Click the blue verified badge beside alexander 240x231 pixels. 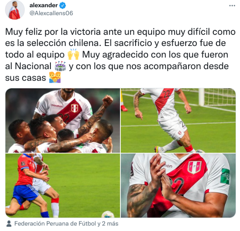point(63,6)
